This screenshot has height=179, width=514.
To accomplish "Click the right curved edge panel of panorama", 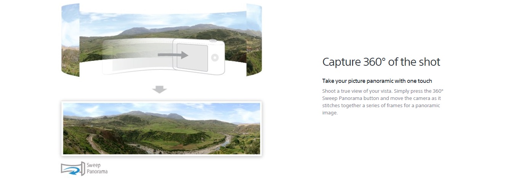I will (x=254, y=40).
